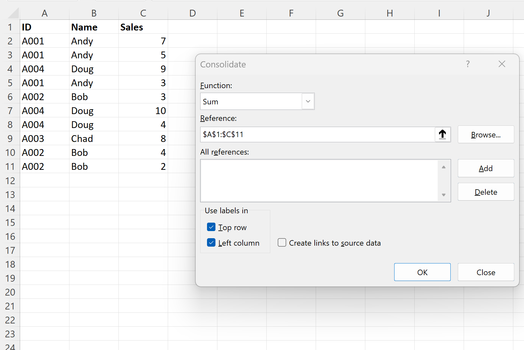
Task: Uncheck the Left column checkbox
Action: click(211, 242)
